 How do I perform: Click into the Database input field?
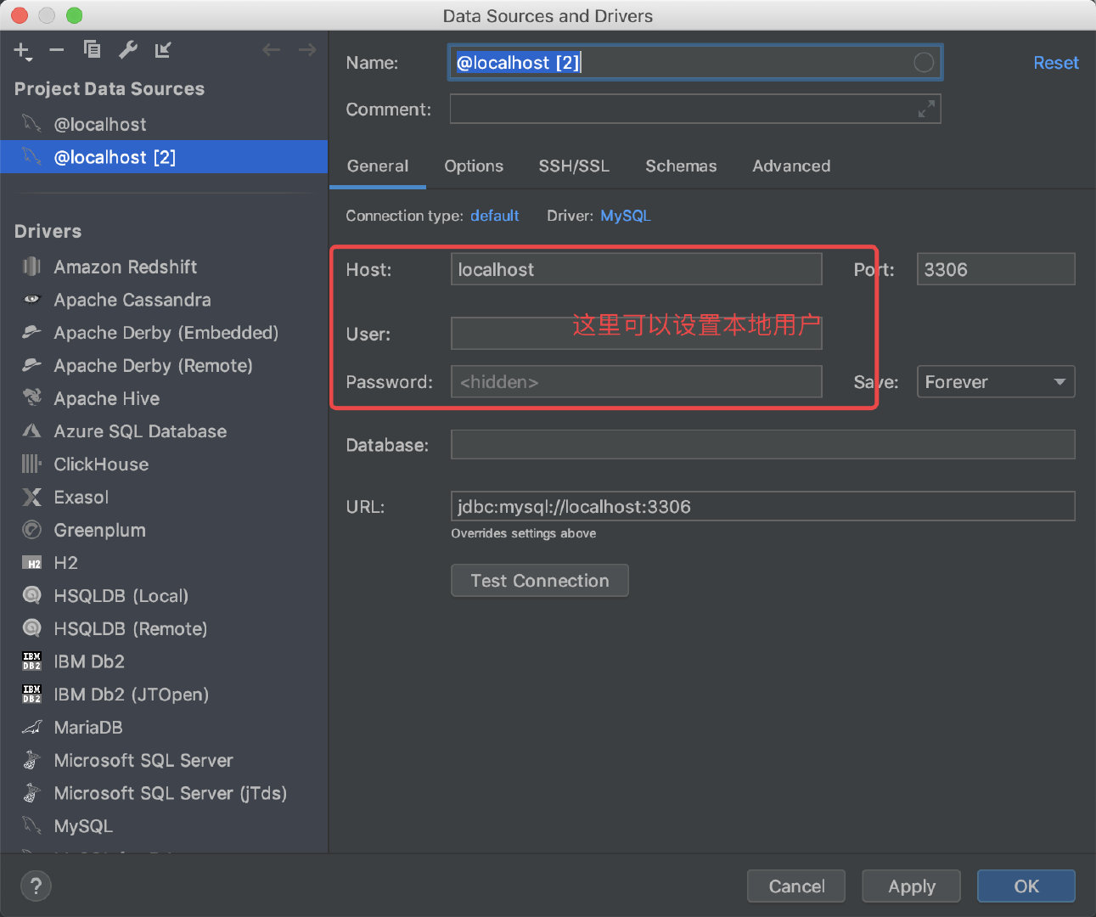point(762,445)
